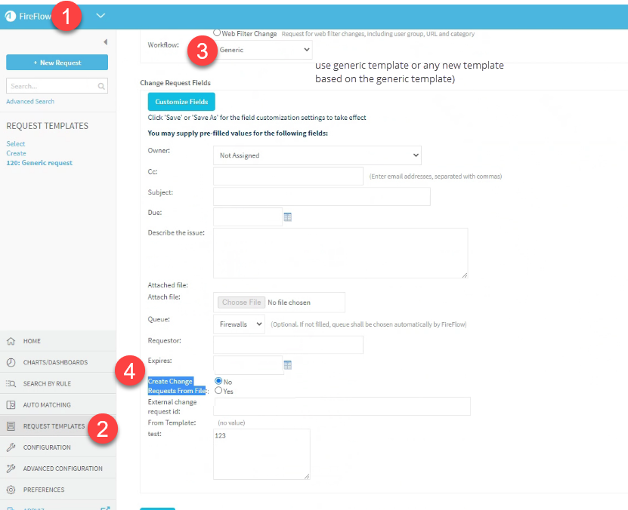
Task: Open the Owner Not Assigned dropdown
Action: click(x=316, y=155)
